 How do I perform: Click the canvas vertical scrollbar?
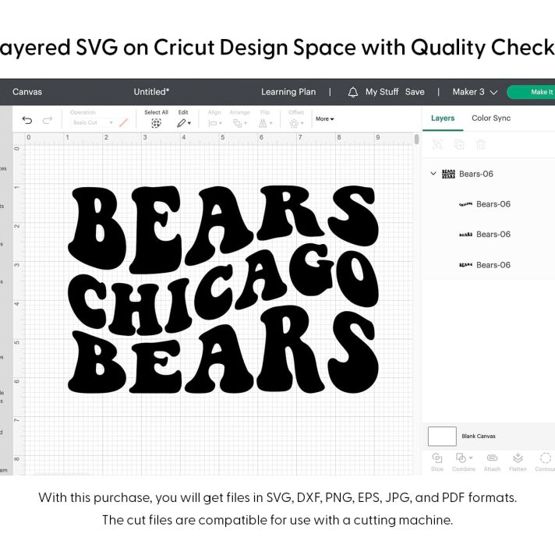click(x=416, y=139)
